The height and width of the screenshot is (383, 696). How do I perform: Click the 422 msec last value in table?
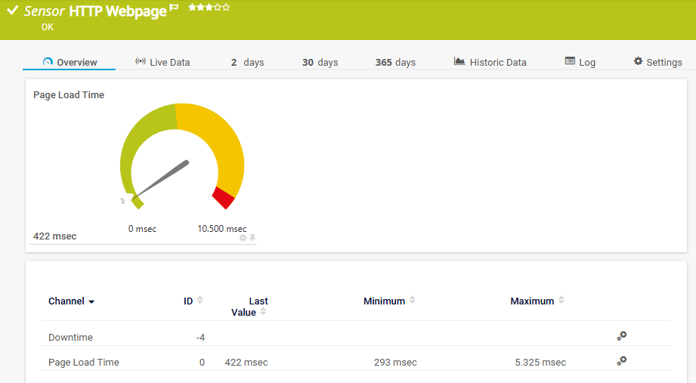click(x=246, y=362)
